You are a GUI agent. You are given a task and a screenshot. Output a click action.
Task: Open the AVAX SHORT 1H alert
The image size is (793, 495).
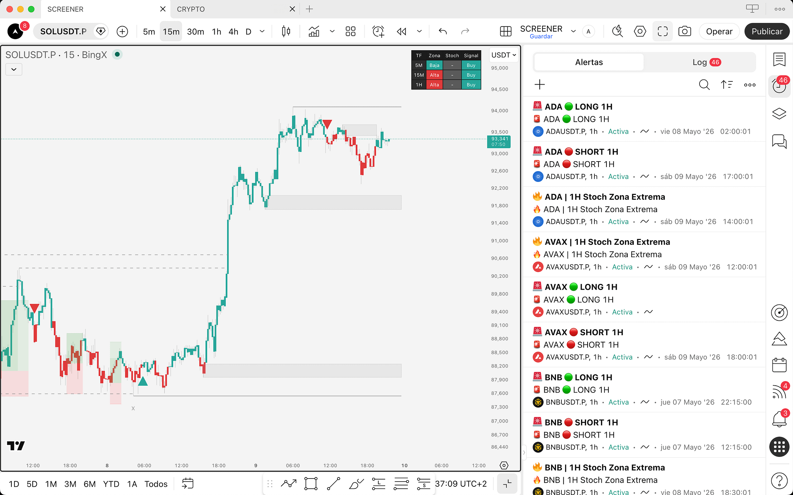[x=645, y=344]
